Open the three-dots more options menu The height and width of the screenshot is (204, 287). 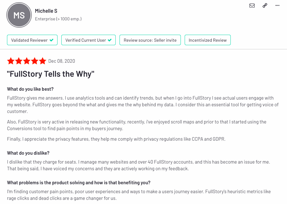[277, 5]
